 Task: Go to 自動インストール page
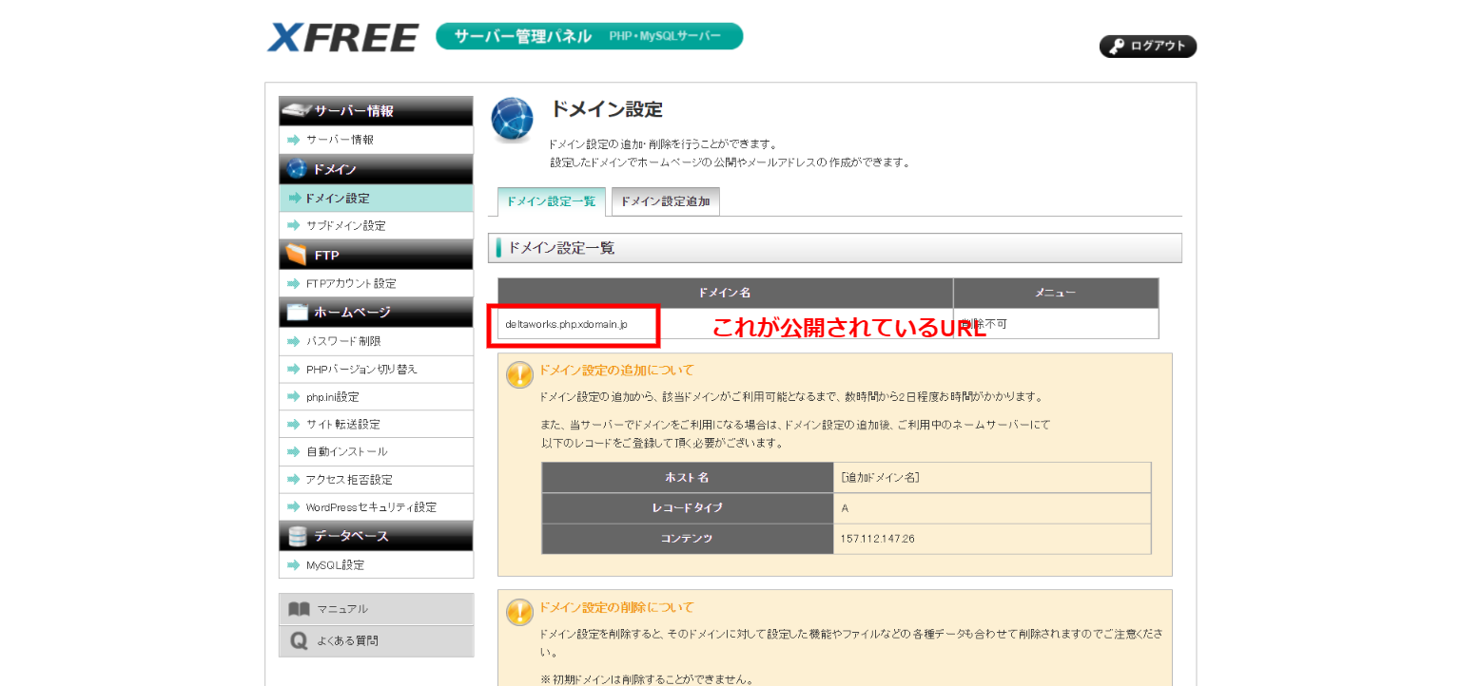click(x=346, y=451)
